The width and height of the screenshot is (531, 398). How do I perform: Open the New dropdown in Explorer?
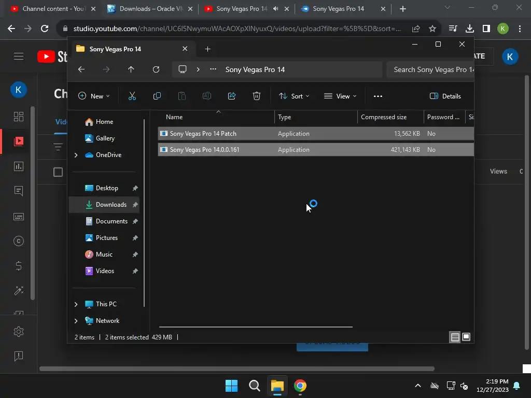coord(94,96)
